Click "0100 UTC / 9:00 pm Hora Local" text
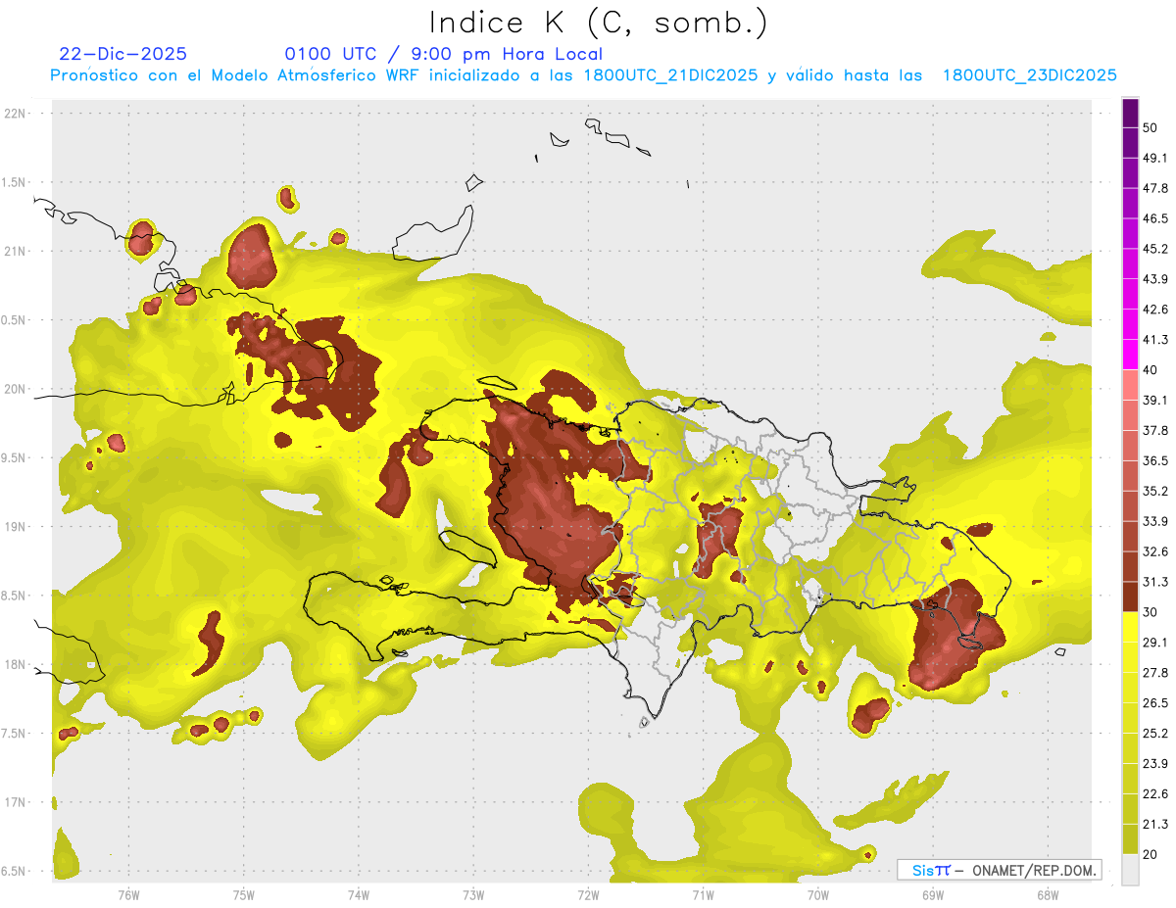The width and height of the screenshot is (1176, 908). coord(443,54)
